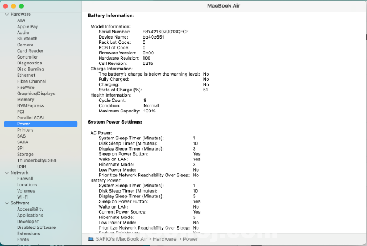Click SAFIQ's MacBook Air in path bar
This screenshot has width=367, height=246.
coord(122,239)
